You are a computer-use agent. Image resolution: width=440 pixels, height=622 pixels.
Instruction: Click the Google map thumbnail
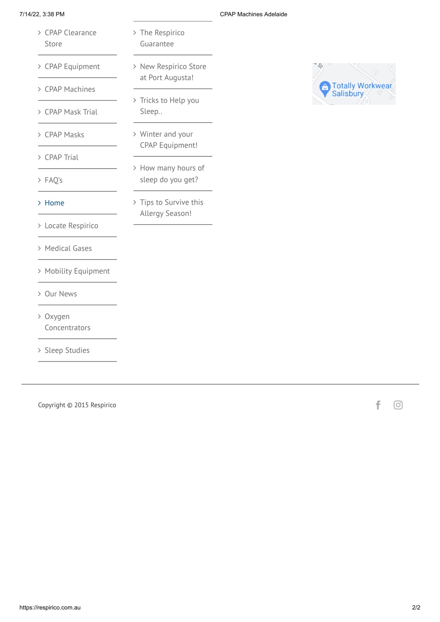pyautogui.click(x=354, y=84)
